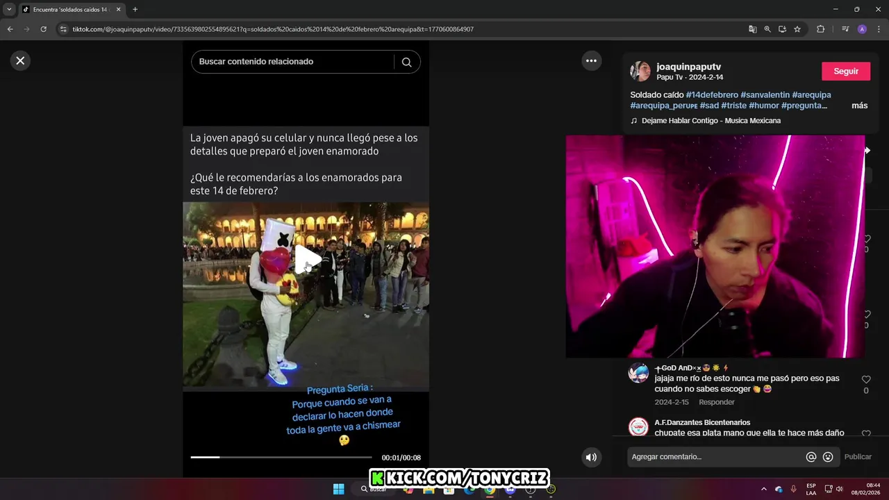Open the three-dots more options menu beside video

pos(591,60)
